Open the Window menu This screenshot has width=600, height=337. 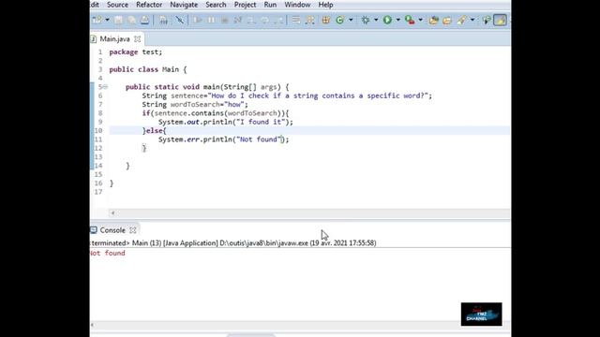pyautogui.click(x=297, y=5)
